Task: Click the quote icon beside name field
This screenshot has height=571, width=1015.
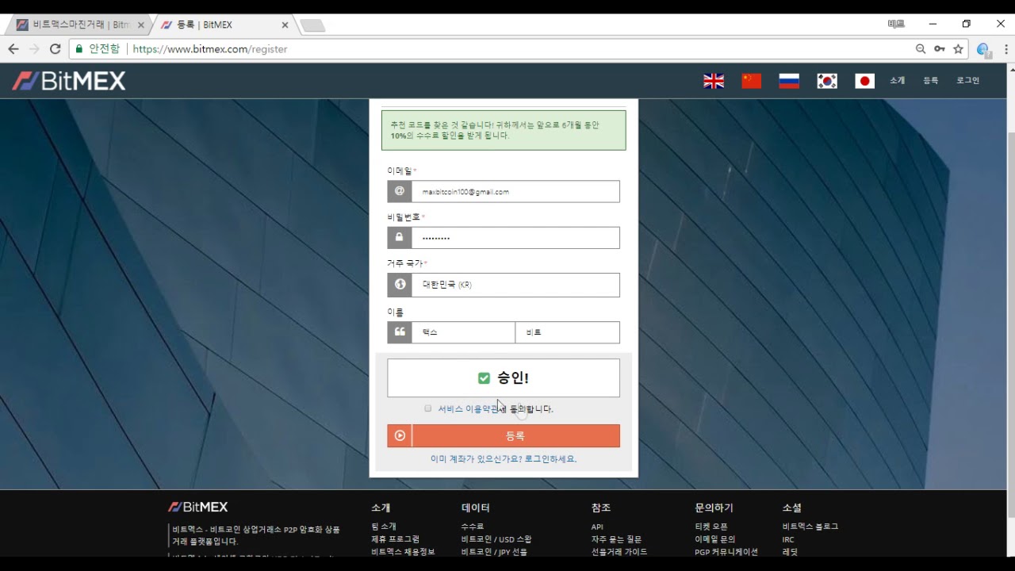Action: [400, 332]
